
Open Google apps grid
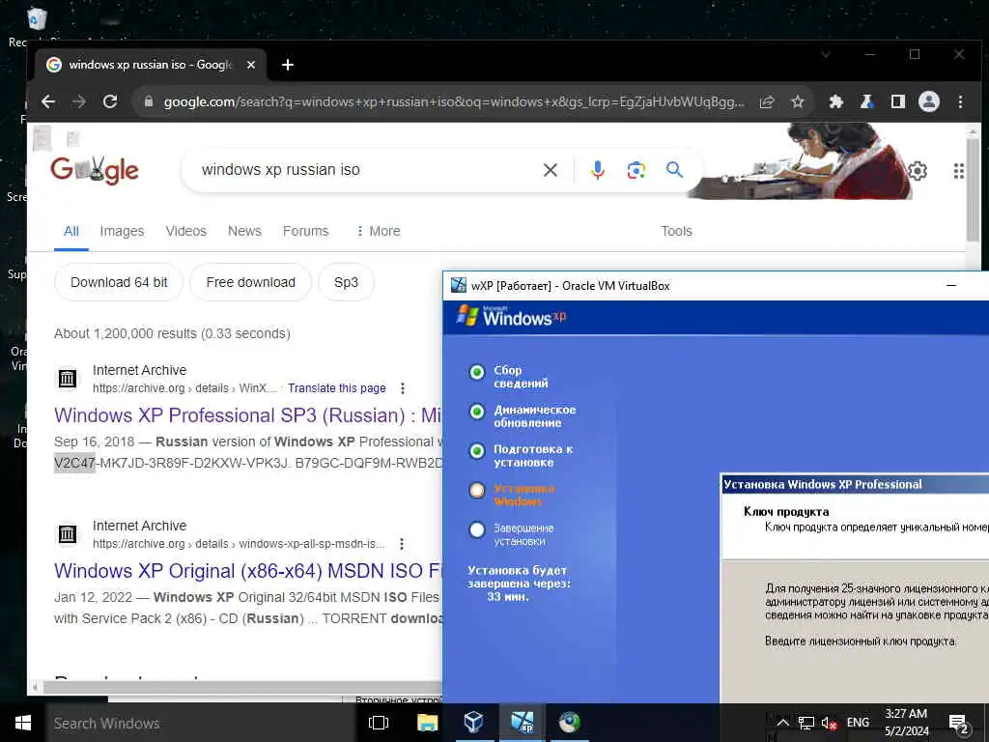(x=959, y=170)
